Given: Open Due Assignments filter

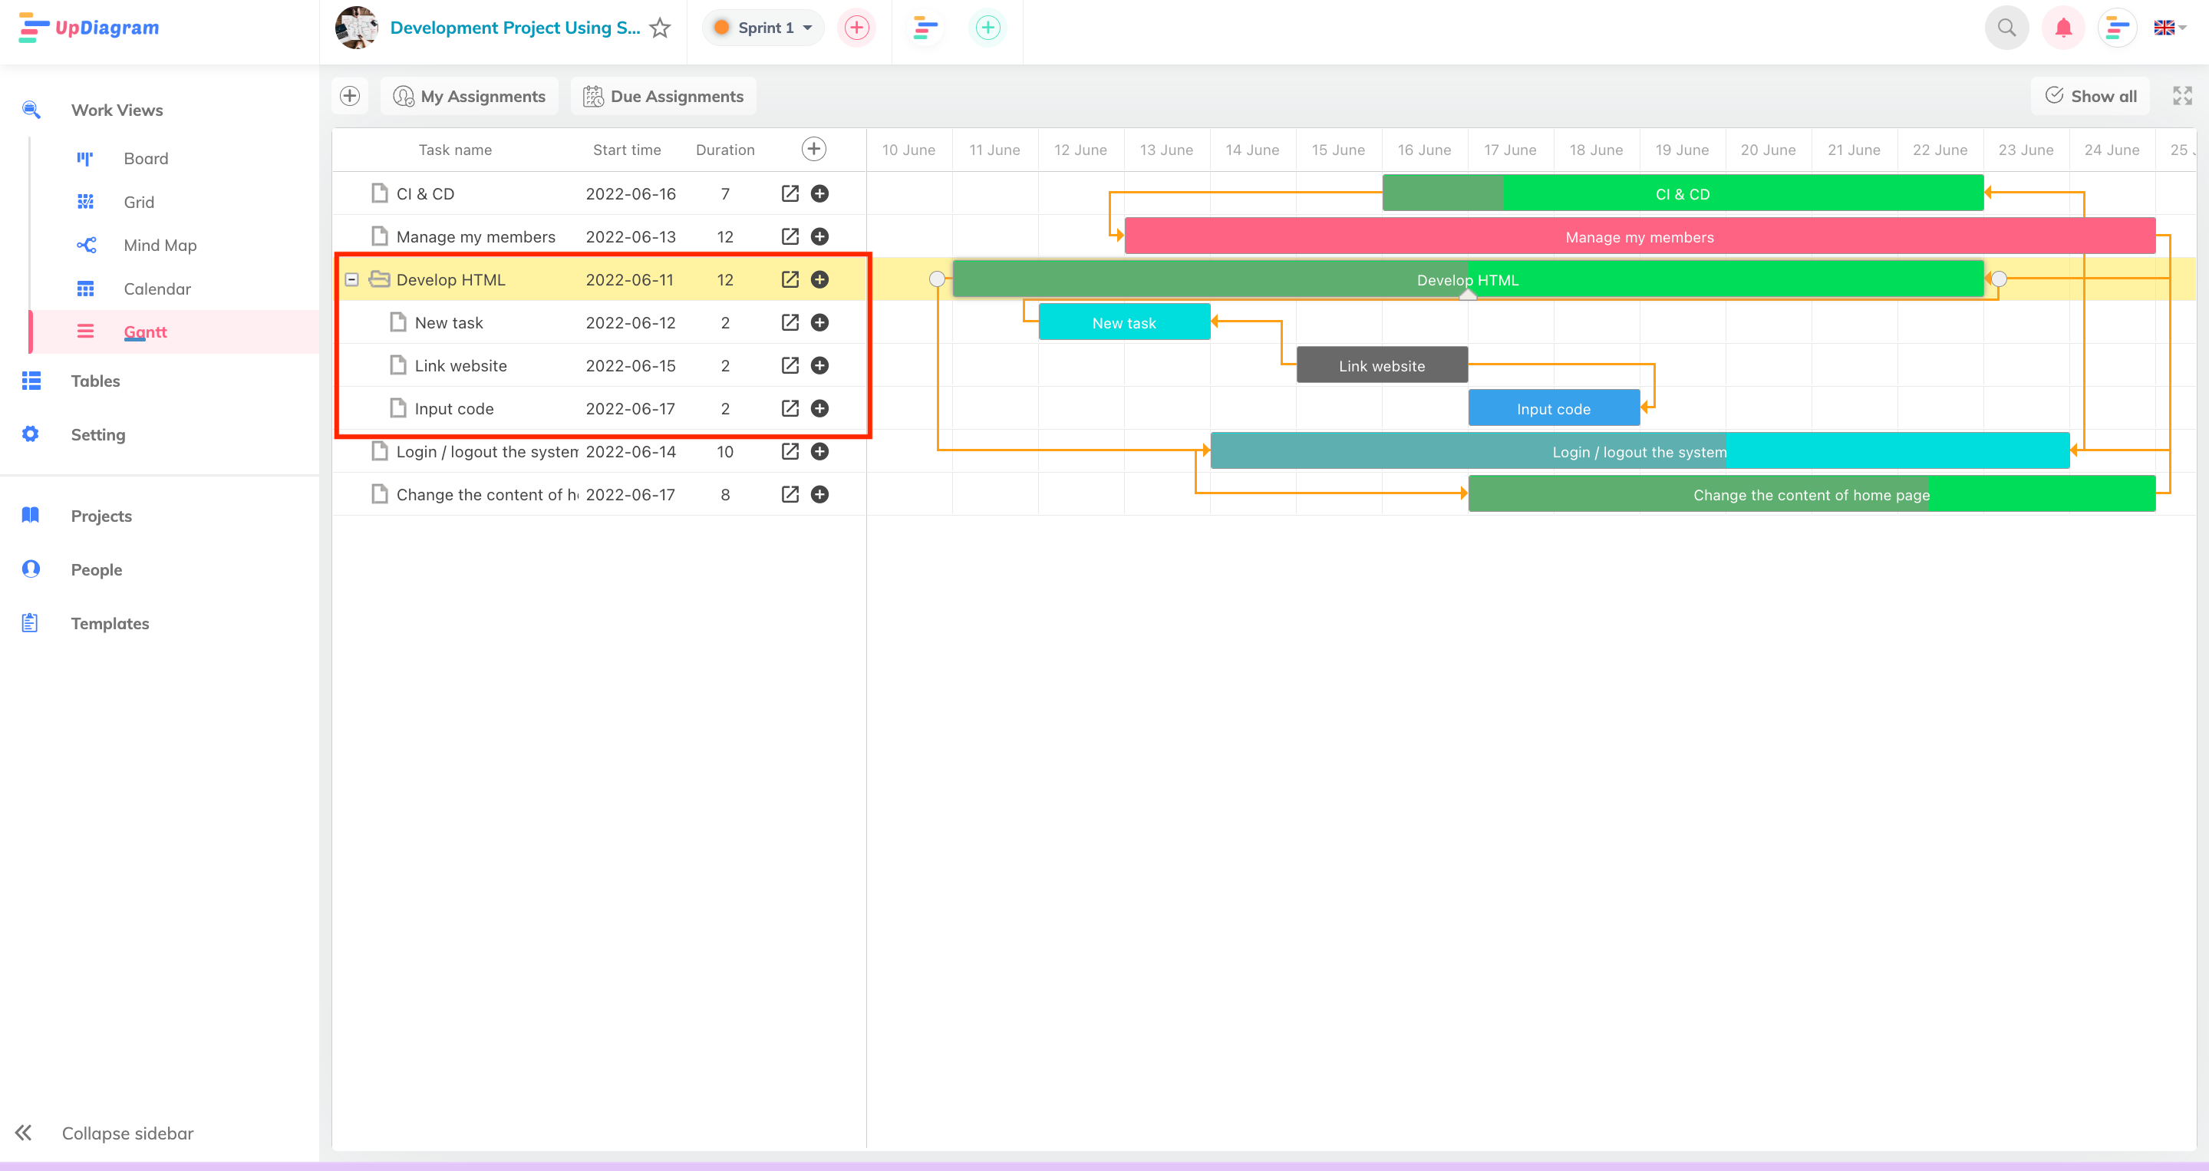Looking at the screenshot, I should click(x=664, y=95).
